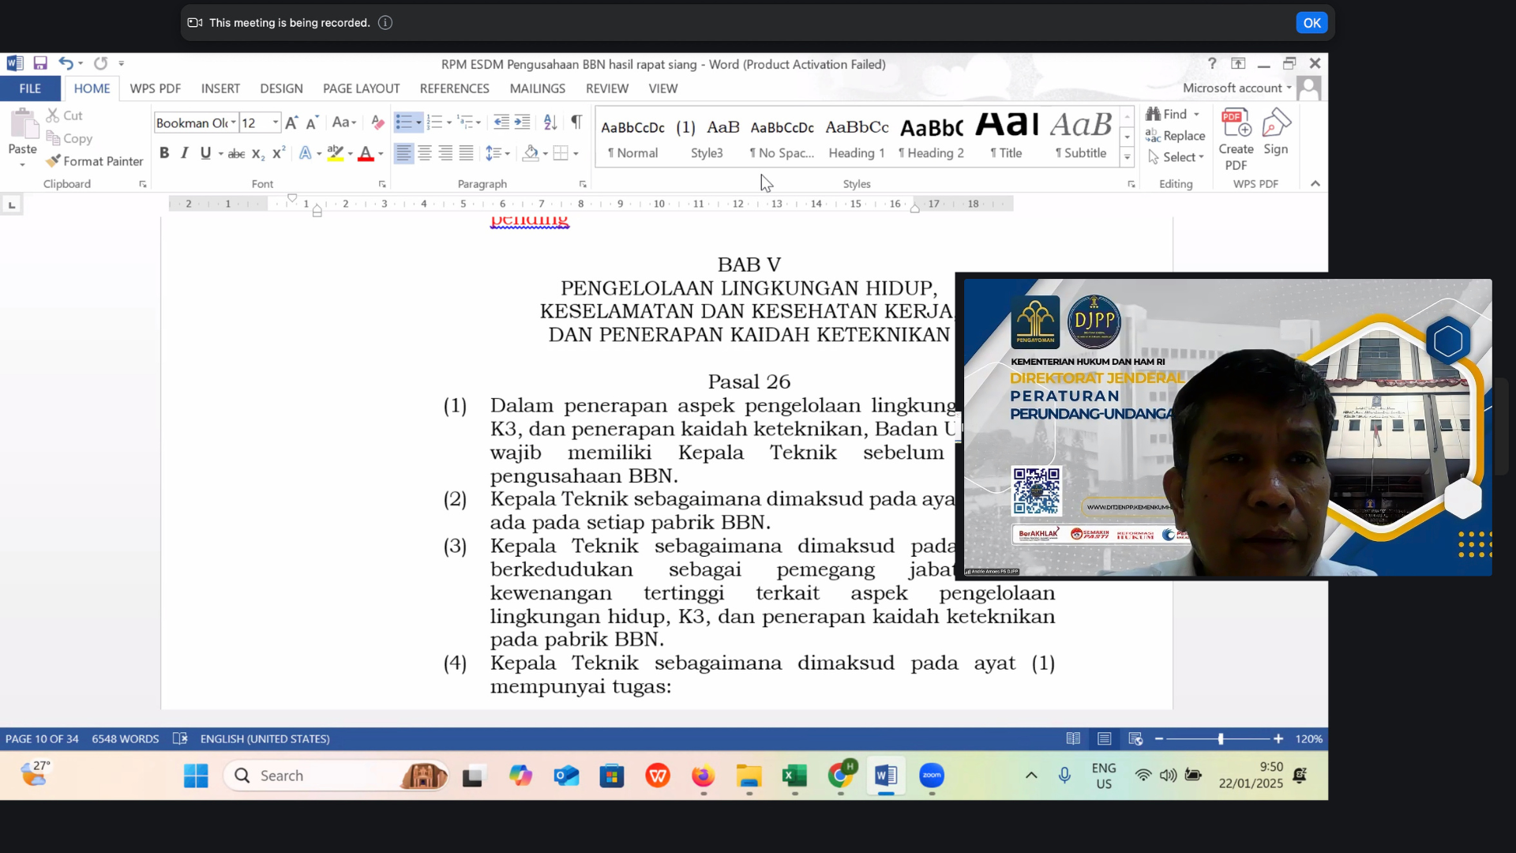Expand the bullets list dropdown arrow
Screen dimensions: 1516x853
pyautogui.click(x=418, y=122)
